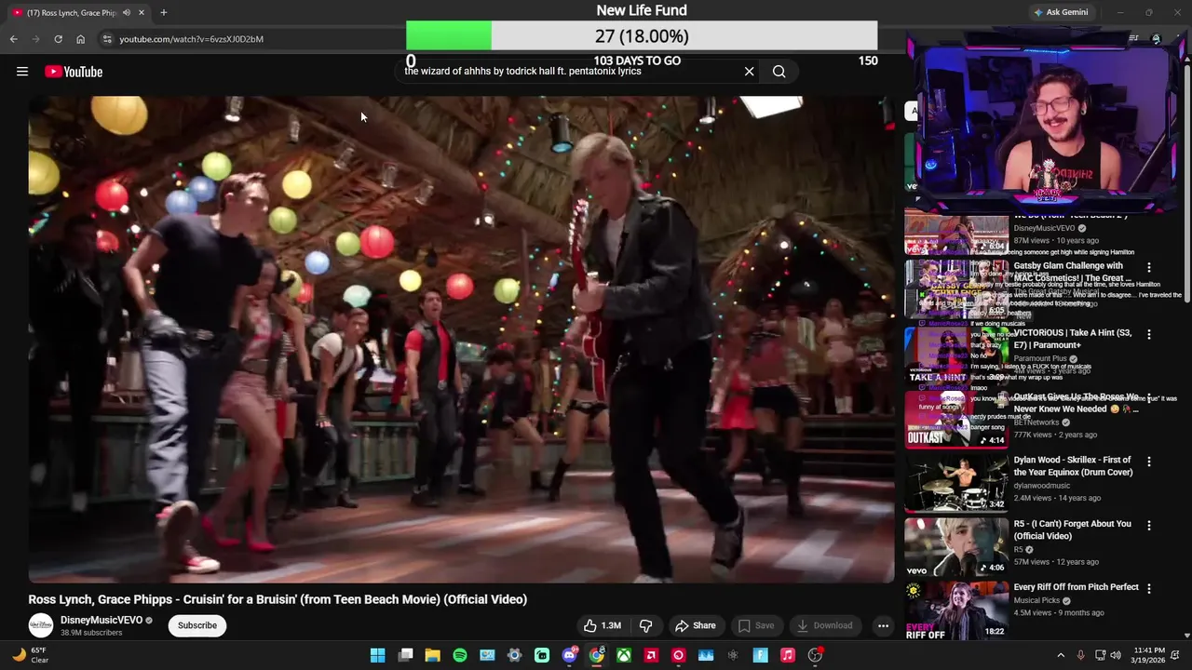Mute the tab using the speaker icon
The image size is (1192, 670).
[126, 12]
